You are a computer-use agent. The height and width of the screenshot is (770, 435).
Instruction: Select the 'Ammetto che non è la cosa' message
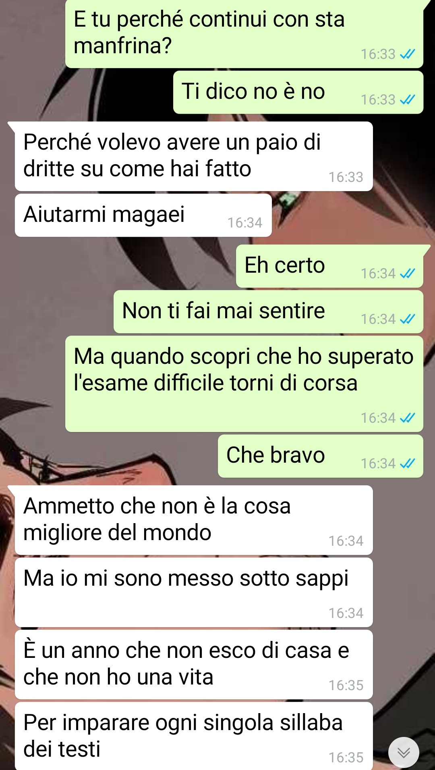tap(194, 520)
